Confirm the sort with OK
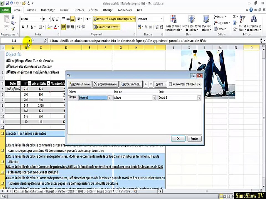Viewport: 266px width, 199px height. tap(178, 138)
